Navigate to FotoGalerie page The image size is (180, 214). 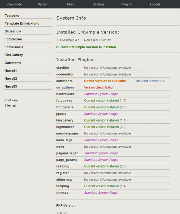pyautogui.click(x=14, y=47)
